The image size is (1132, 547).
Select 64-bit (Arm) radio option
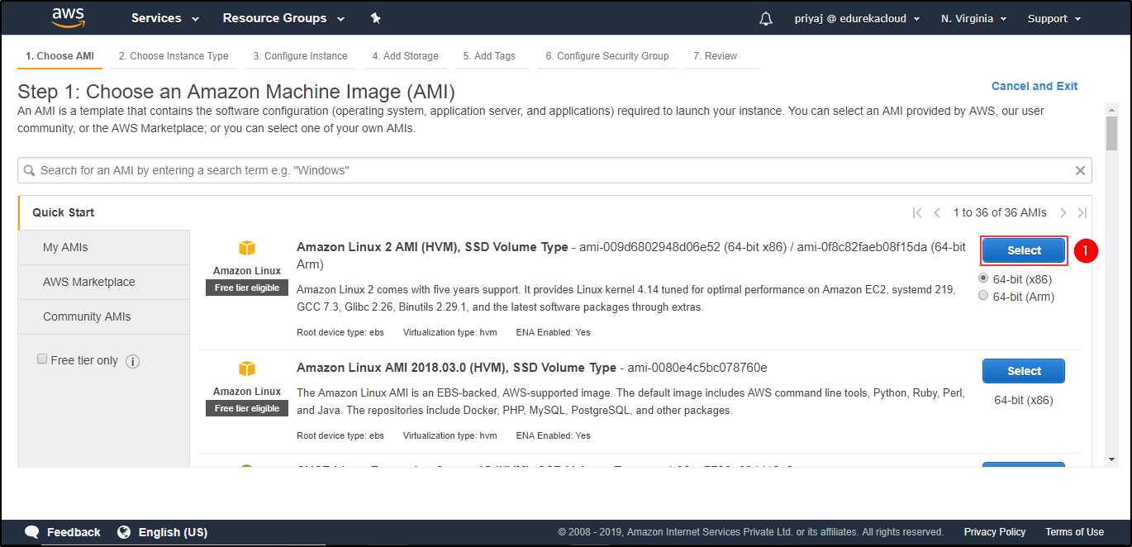[983, 295]
